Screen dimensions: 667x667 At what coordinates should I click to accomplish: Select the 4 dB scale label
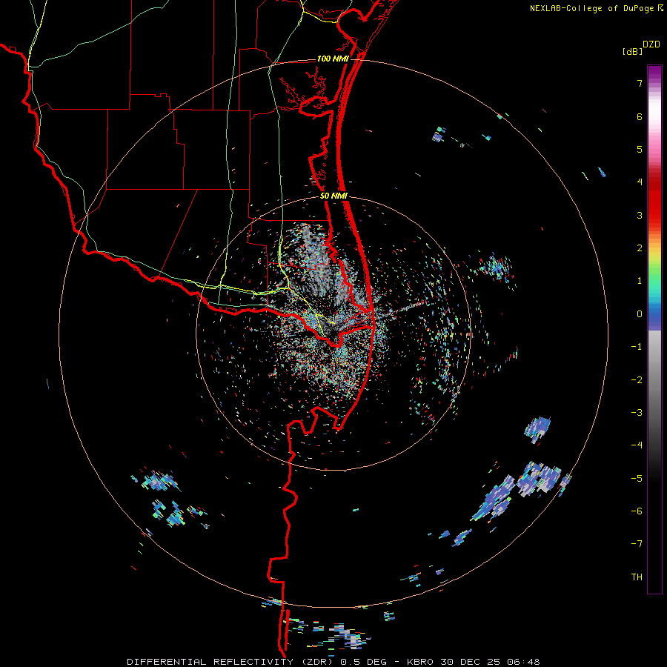(640, 182)
